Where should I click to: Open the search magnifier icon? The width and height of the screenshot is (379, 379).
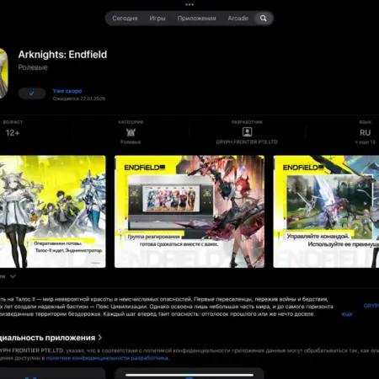tap(263, 19)
